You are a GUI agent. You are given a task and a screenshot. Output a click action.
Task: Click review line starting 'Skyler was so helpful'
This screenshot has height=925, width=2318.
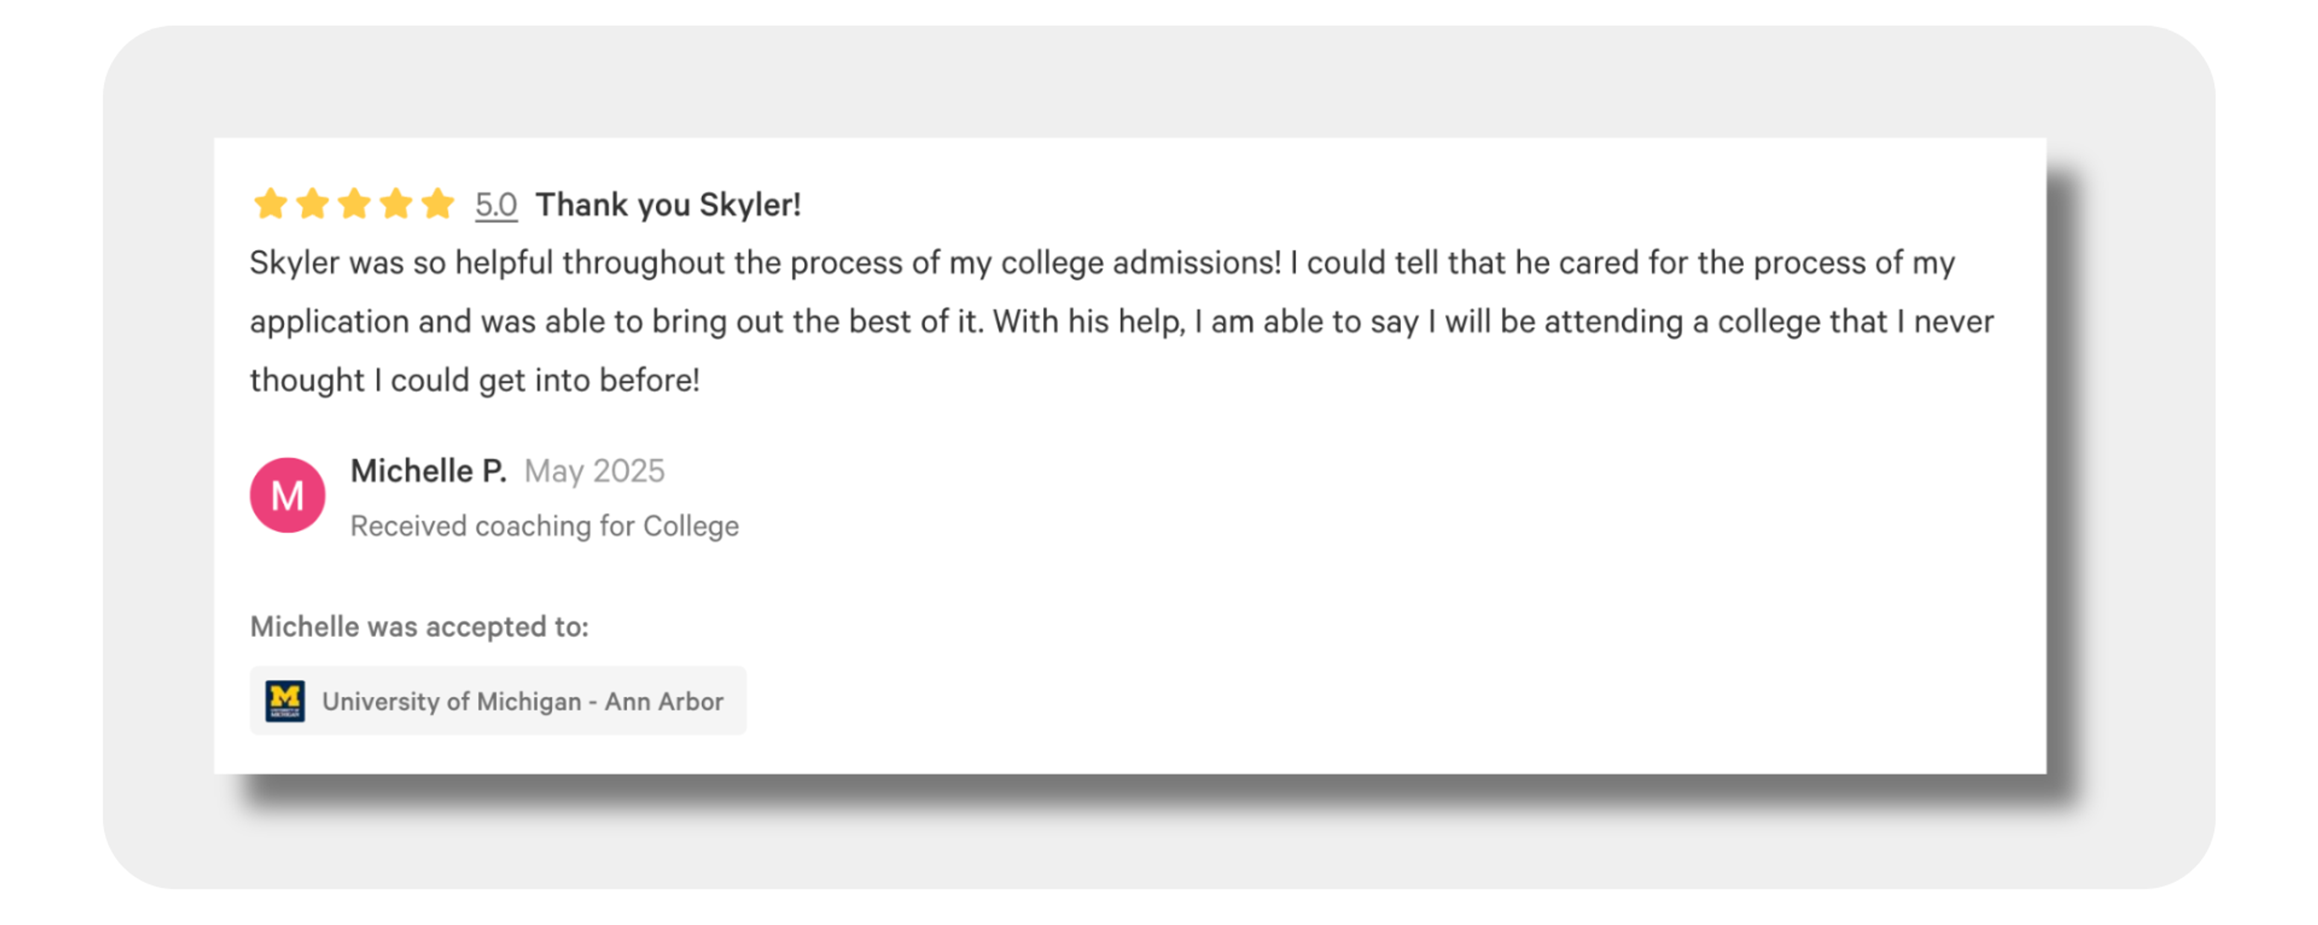[x=630, y=263]
